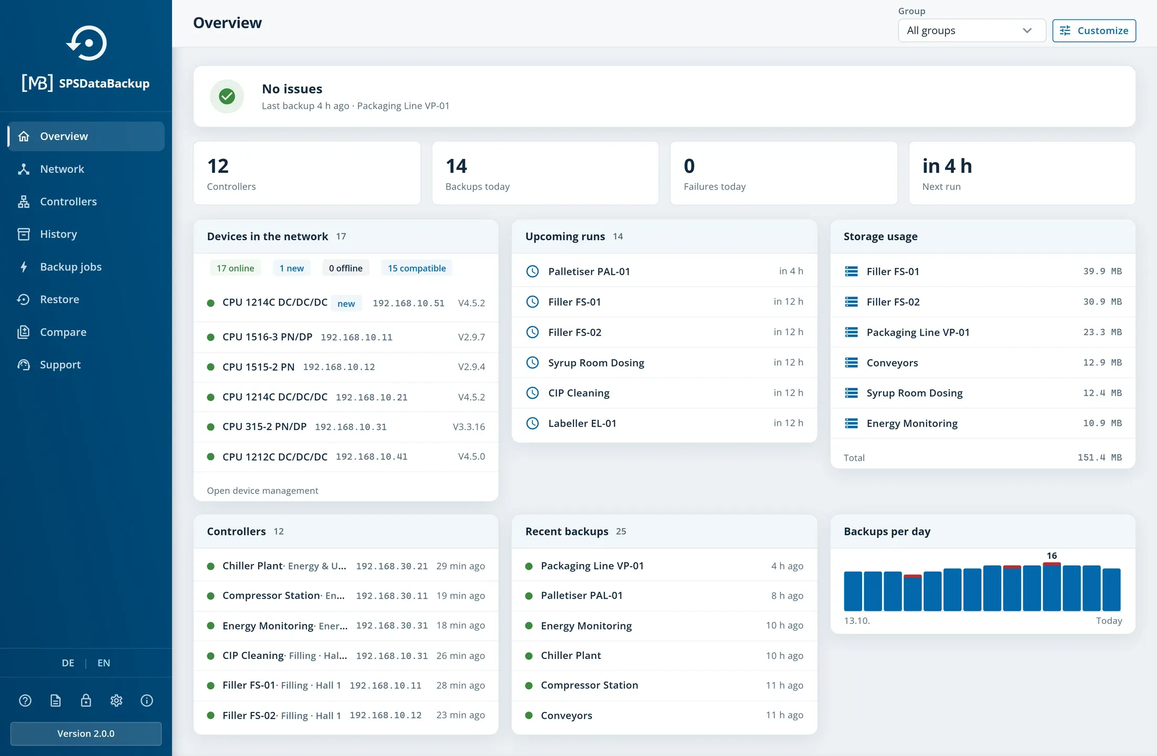
Task: Click the SPSDataBackup restore logo icon
Action: pyautogui.click(x=87, y=43)
